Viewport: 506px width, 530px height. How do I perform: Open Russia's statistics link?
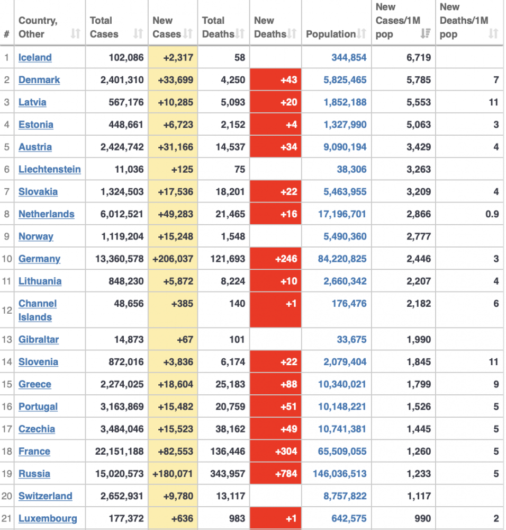point(34,473)
